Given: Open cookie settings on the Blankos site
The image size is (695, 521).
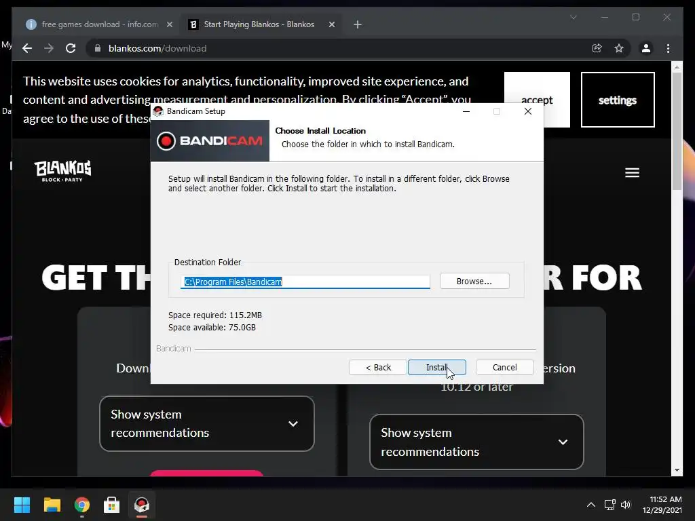Looking at the screenshot, I should pos(618,100).
